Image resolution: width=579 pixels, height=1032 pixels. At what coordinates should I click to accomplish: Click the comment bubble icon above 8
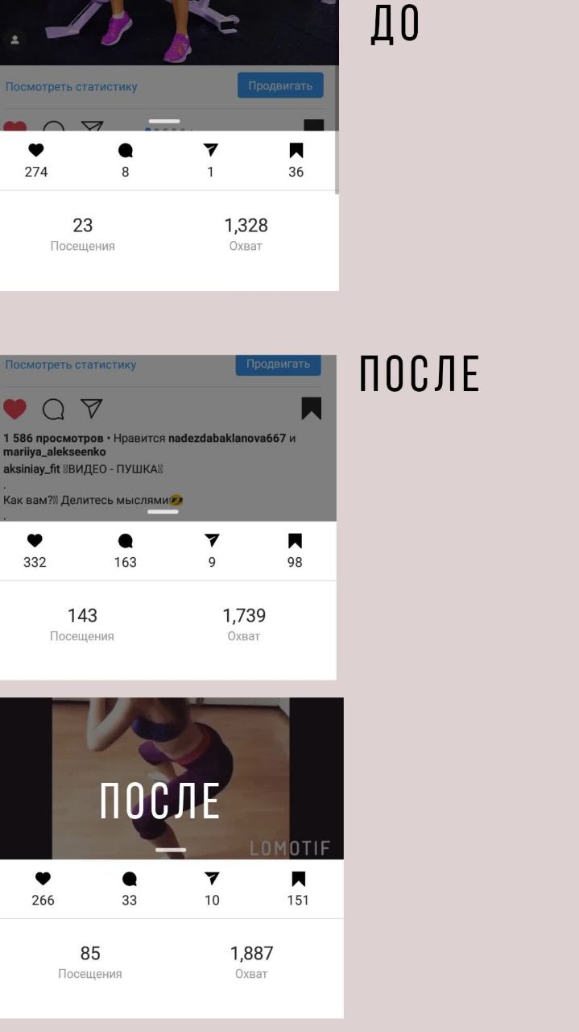click(125, 150)
